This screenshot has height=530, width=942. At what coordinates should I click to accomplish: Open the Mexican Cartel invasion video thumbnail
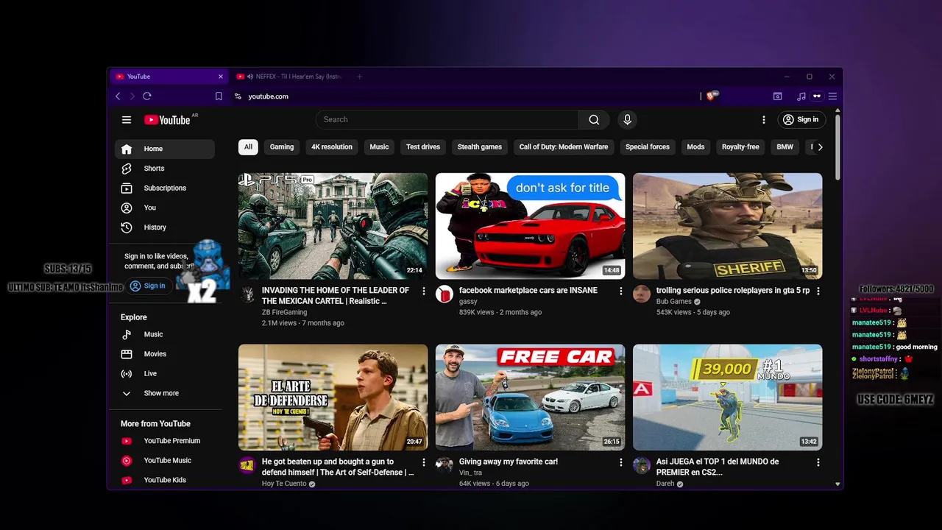pos(333,226)
